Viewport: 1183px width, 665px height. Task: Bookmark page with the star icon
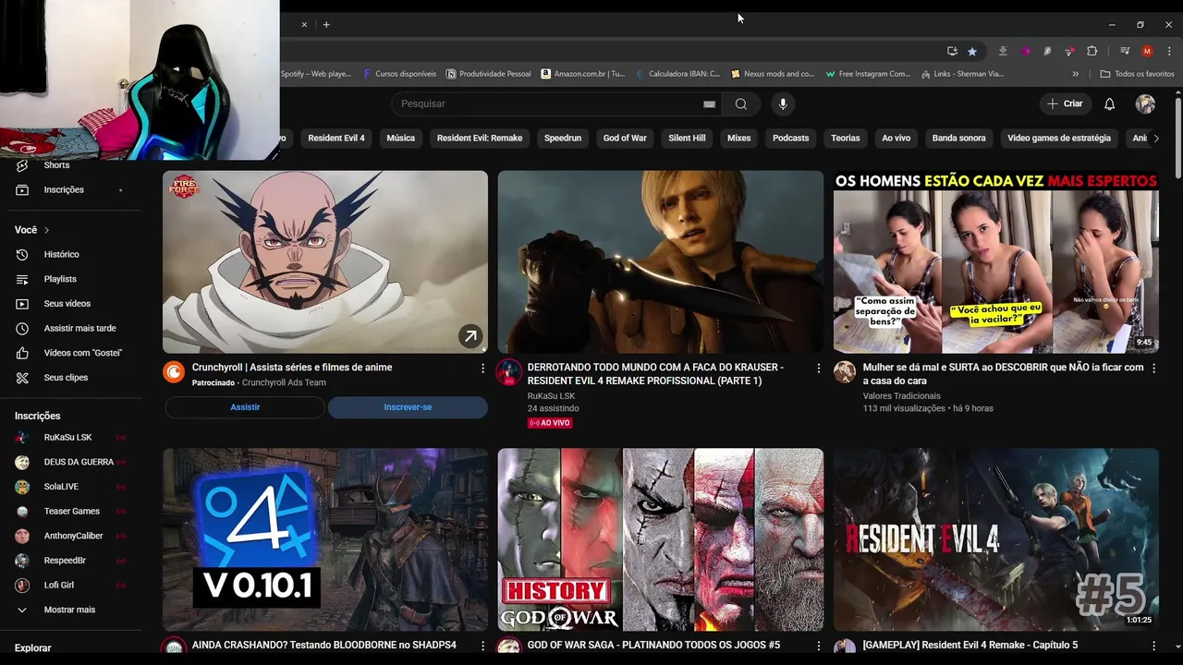pos(972,51)
